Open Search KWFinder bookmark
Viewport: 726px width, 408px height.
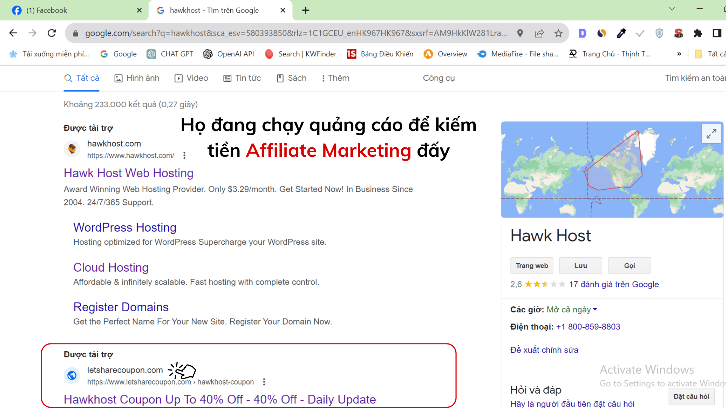click(x=301, y=54)
